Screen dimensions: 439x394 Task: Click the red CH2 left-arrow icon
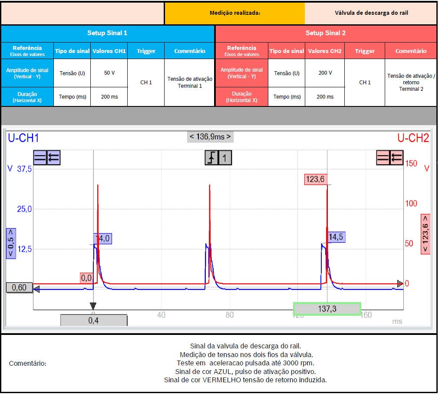(x=396, y=158)
